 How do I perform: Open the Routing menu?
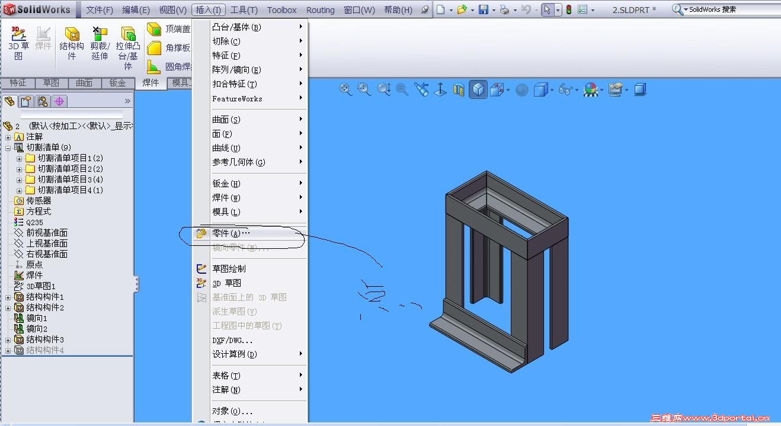point(321,10)
